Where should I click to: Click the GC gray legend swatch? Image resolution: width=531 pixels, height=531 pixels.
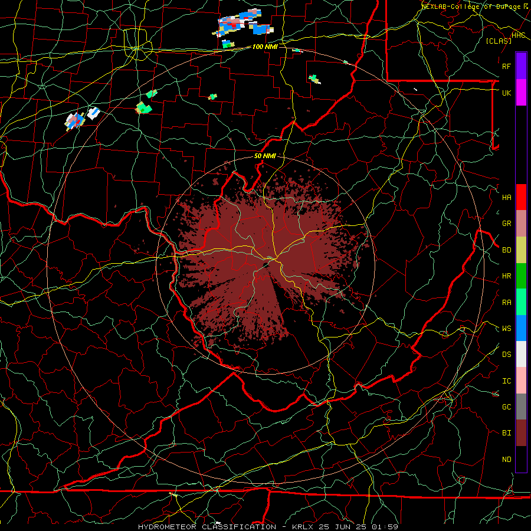click(x=521, y=407)
